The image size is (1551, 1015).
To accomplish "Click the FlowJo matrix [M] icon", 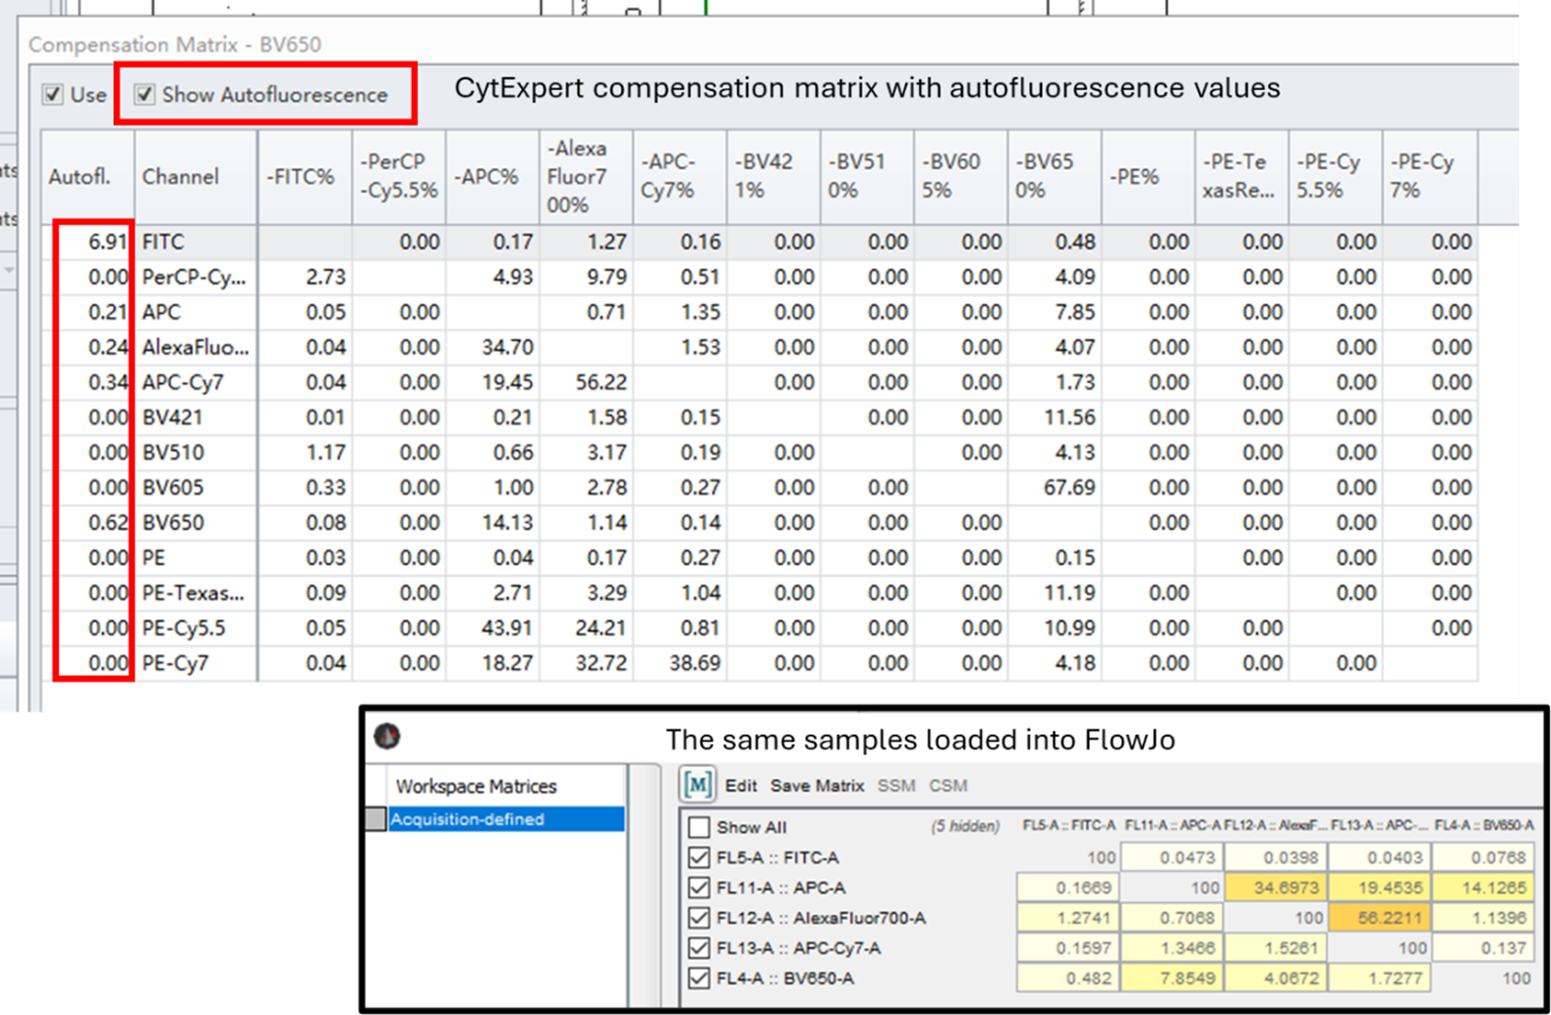I will pyautogui.click(x=697, y=785).
